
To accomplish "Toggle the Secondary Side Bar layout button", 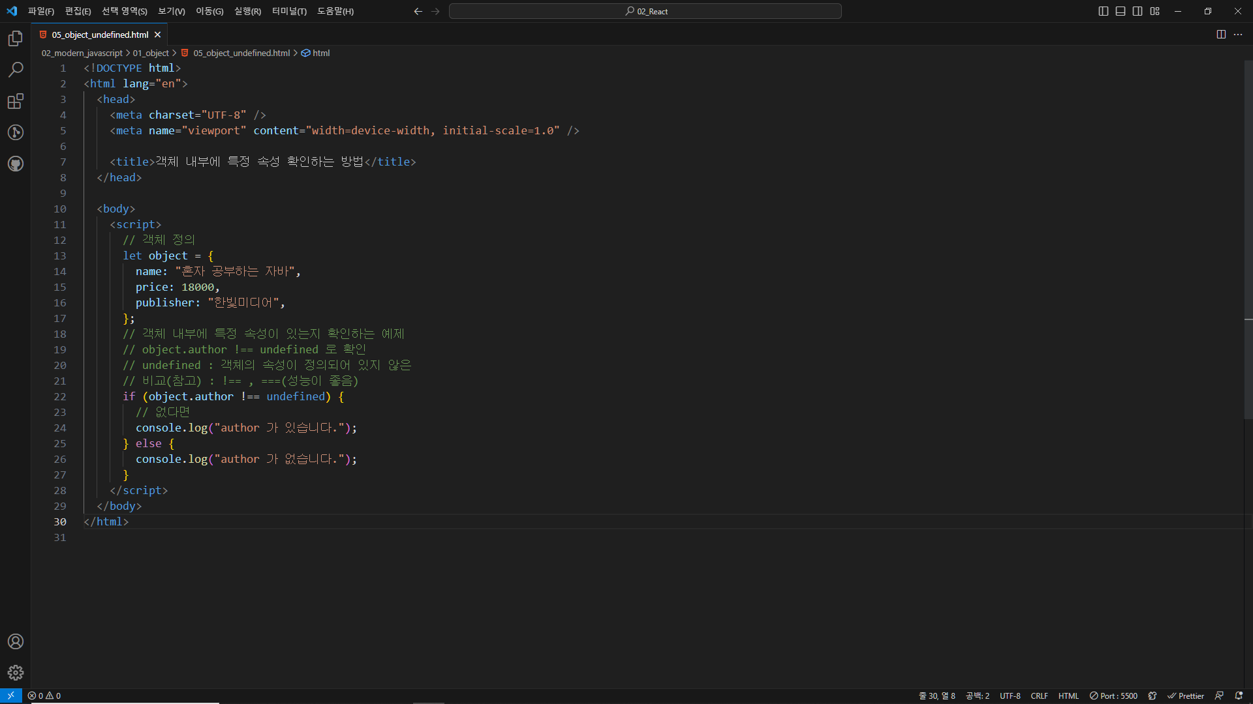I will [x=1137, y=11].
